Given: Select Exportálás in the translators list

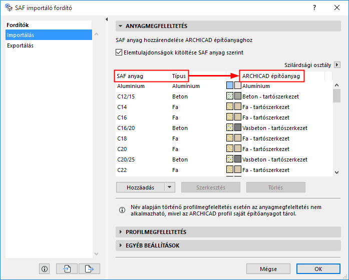Looking at the screenshot, I should 49,45.
